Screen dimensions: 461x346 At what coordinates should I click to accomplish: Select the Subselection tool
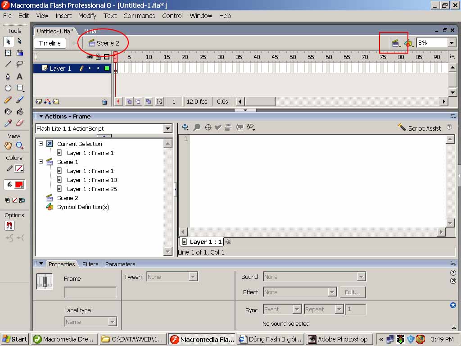tap(20, 41)
